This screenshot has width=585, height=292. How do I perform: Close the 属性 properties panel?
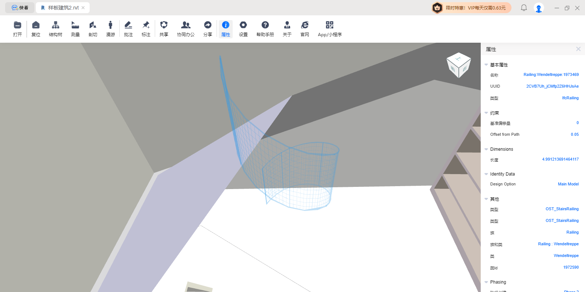pyautogui.click(x=578, y=49)
